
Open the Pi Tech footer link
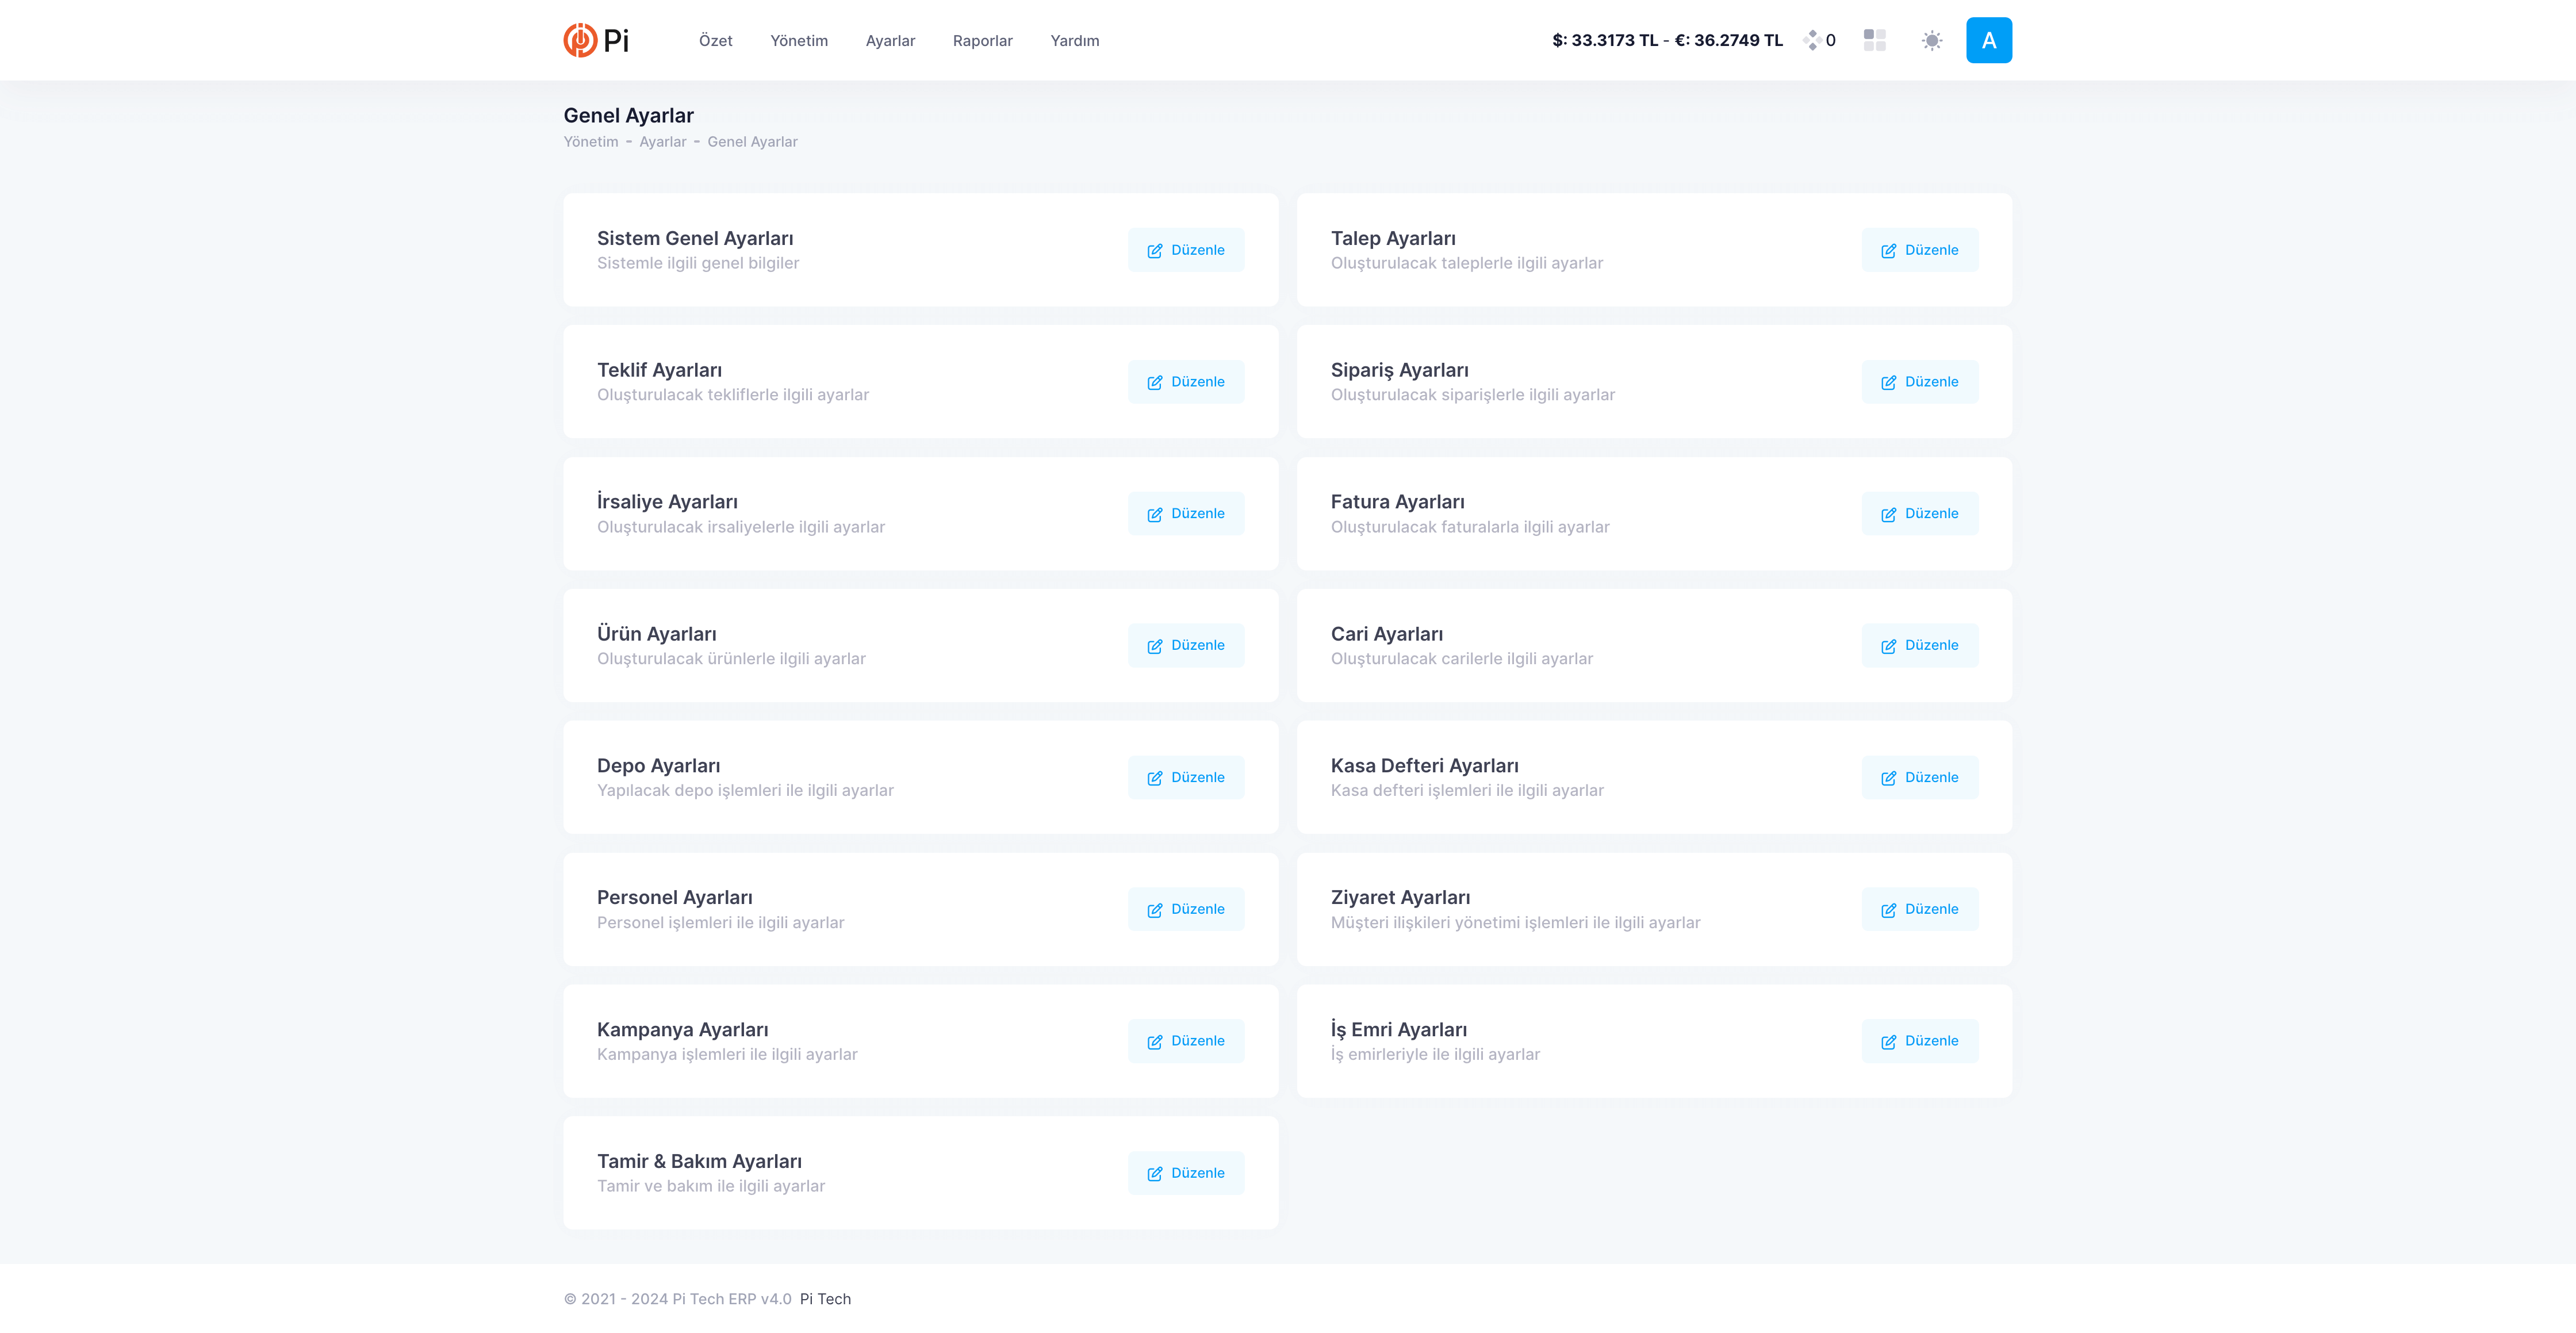click(x=825, y=1299)
